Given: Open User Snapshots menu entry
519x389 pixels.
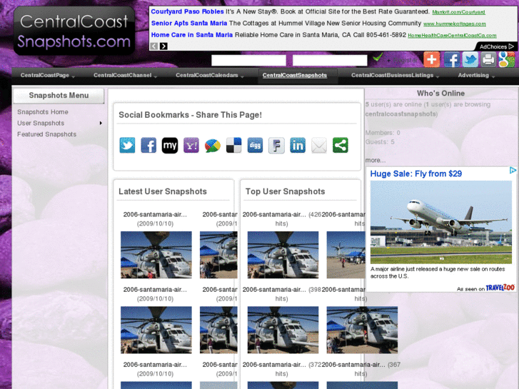Looking at the screenshot, I should pos(41,123).
